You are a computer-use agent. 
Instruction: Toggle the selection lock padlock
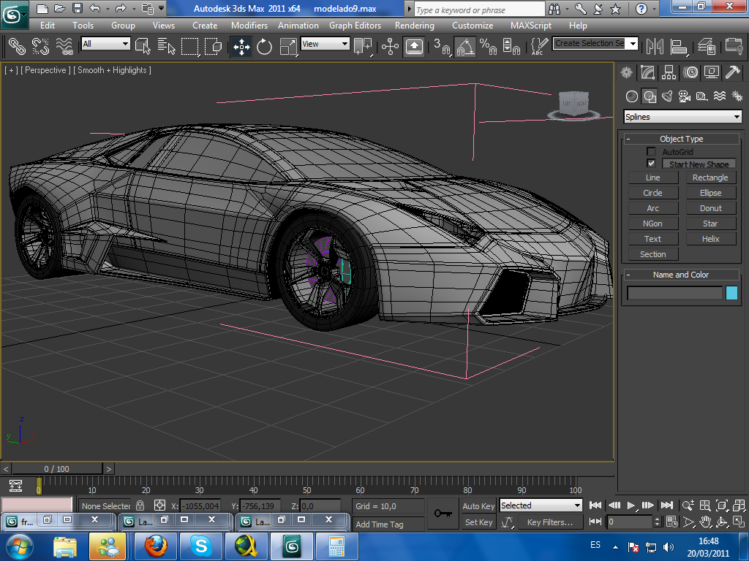click(140, 505)
